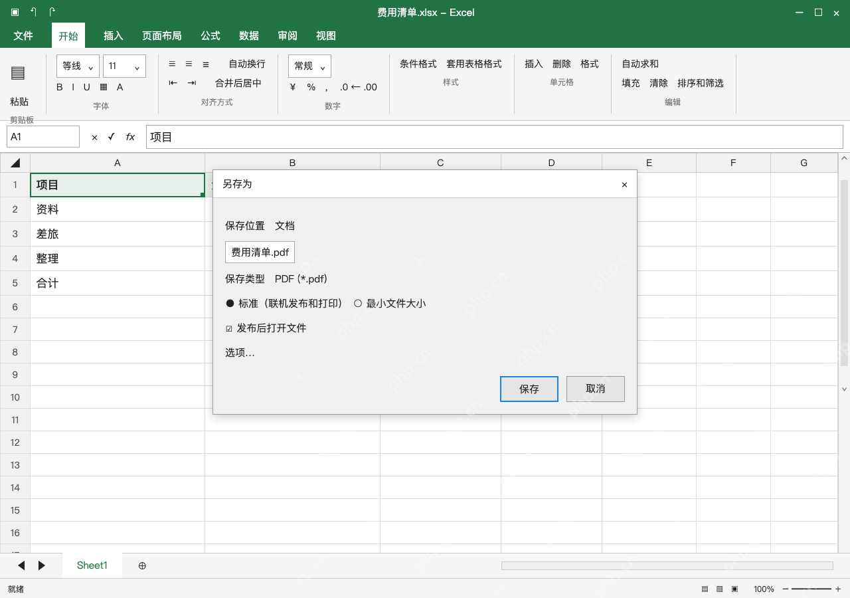Viewport: 850px width, 598px height.
Task: Open the font size 11 dropdown
Action: pyautogui.click(x=124, y=66)
